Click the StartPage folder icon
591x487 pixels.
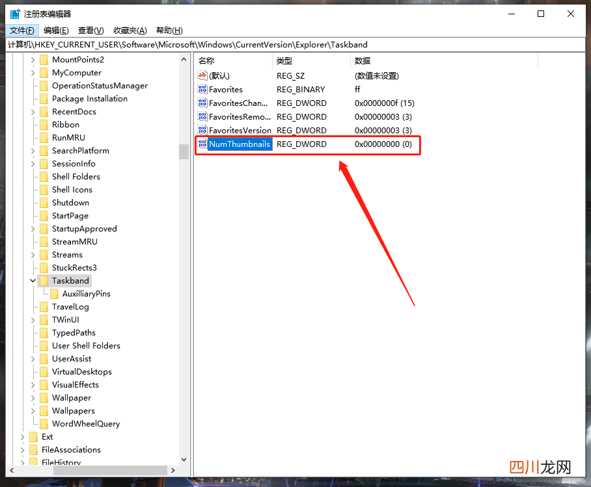44,216
